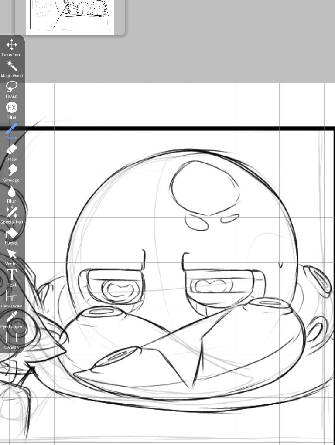
Task: Tap the canvas preview thumbnail
Action: click(70, 17)
